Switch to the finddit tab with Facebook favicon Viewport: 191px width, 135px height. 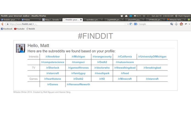point(10,20)
